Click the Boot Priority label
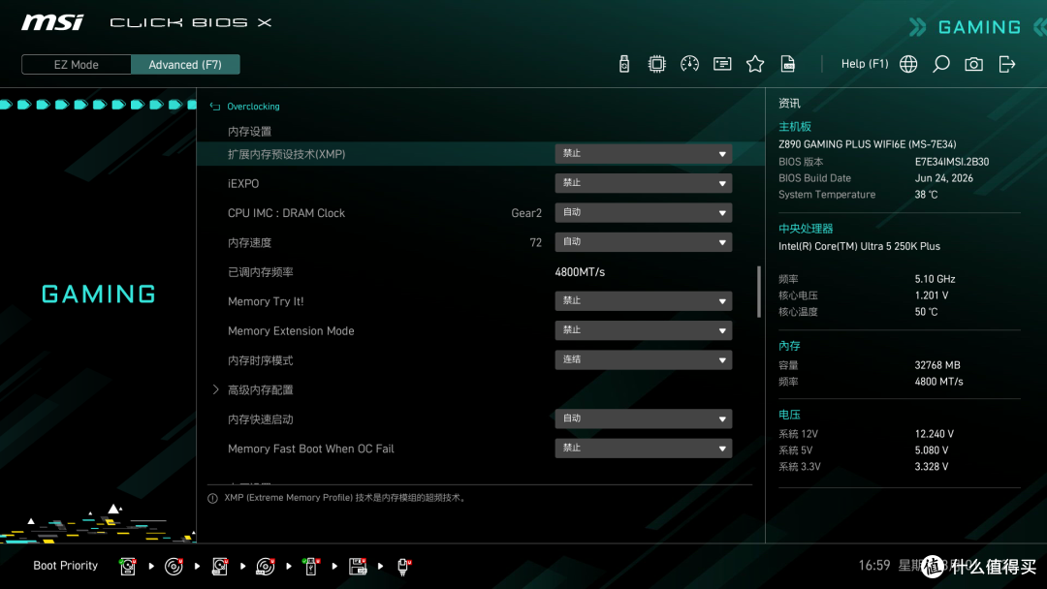 (x=66, y=566)
